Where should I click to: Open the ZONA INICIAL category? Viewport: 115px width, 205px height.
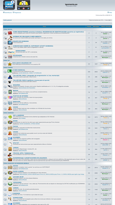(8, 30)
